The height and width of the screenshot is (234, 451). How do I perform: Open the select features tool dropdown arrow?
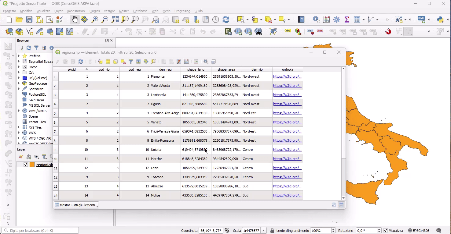point(247,20)
